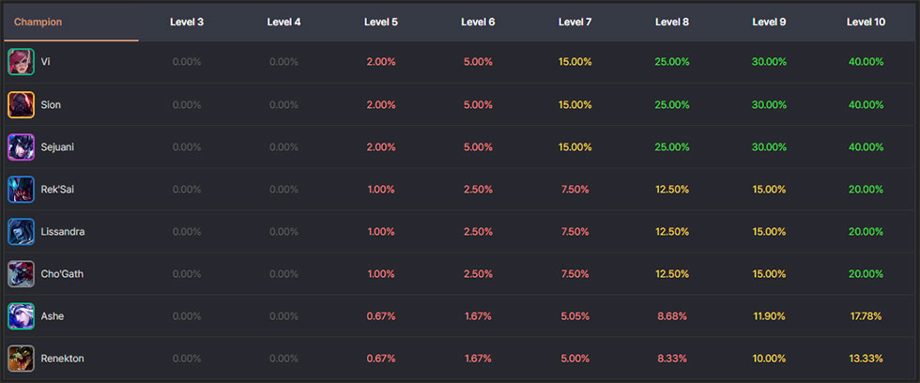The width and height of the screenshot is (920, 383).
Task: Click Lissandra's champion portrait icon
Action: (x=21, y=232)
